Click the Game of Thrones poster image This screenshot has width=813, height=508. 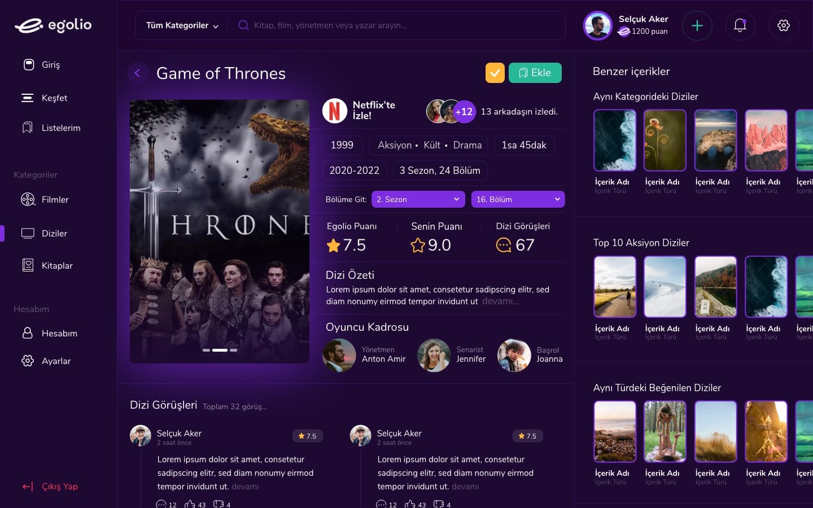point(220,231)
